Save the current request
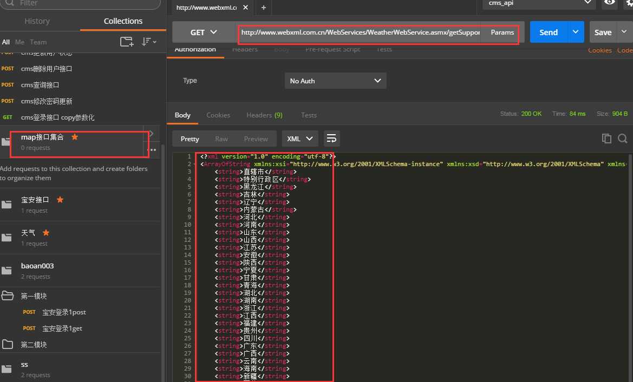 (603, 32)
